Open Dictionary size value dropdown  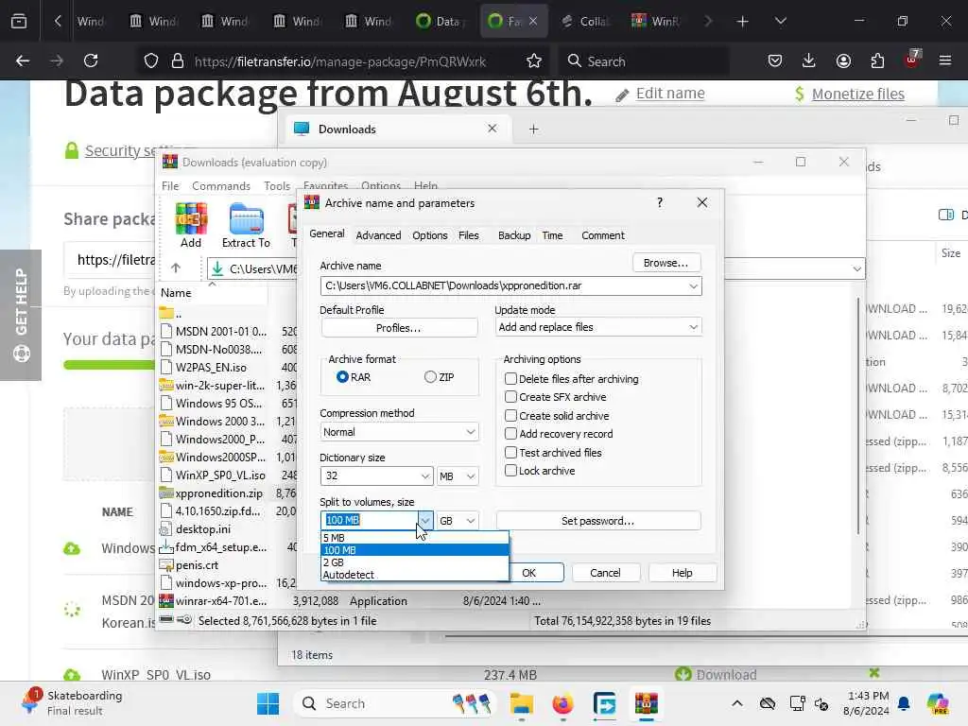coord(424,476)
